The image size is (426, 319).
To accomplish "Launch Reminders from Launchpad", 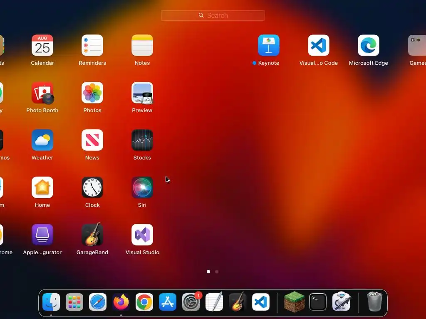I will pos(92,45).
